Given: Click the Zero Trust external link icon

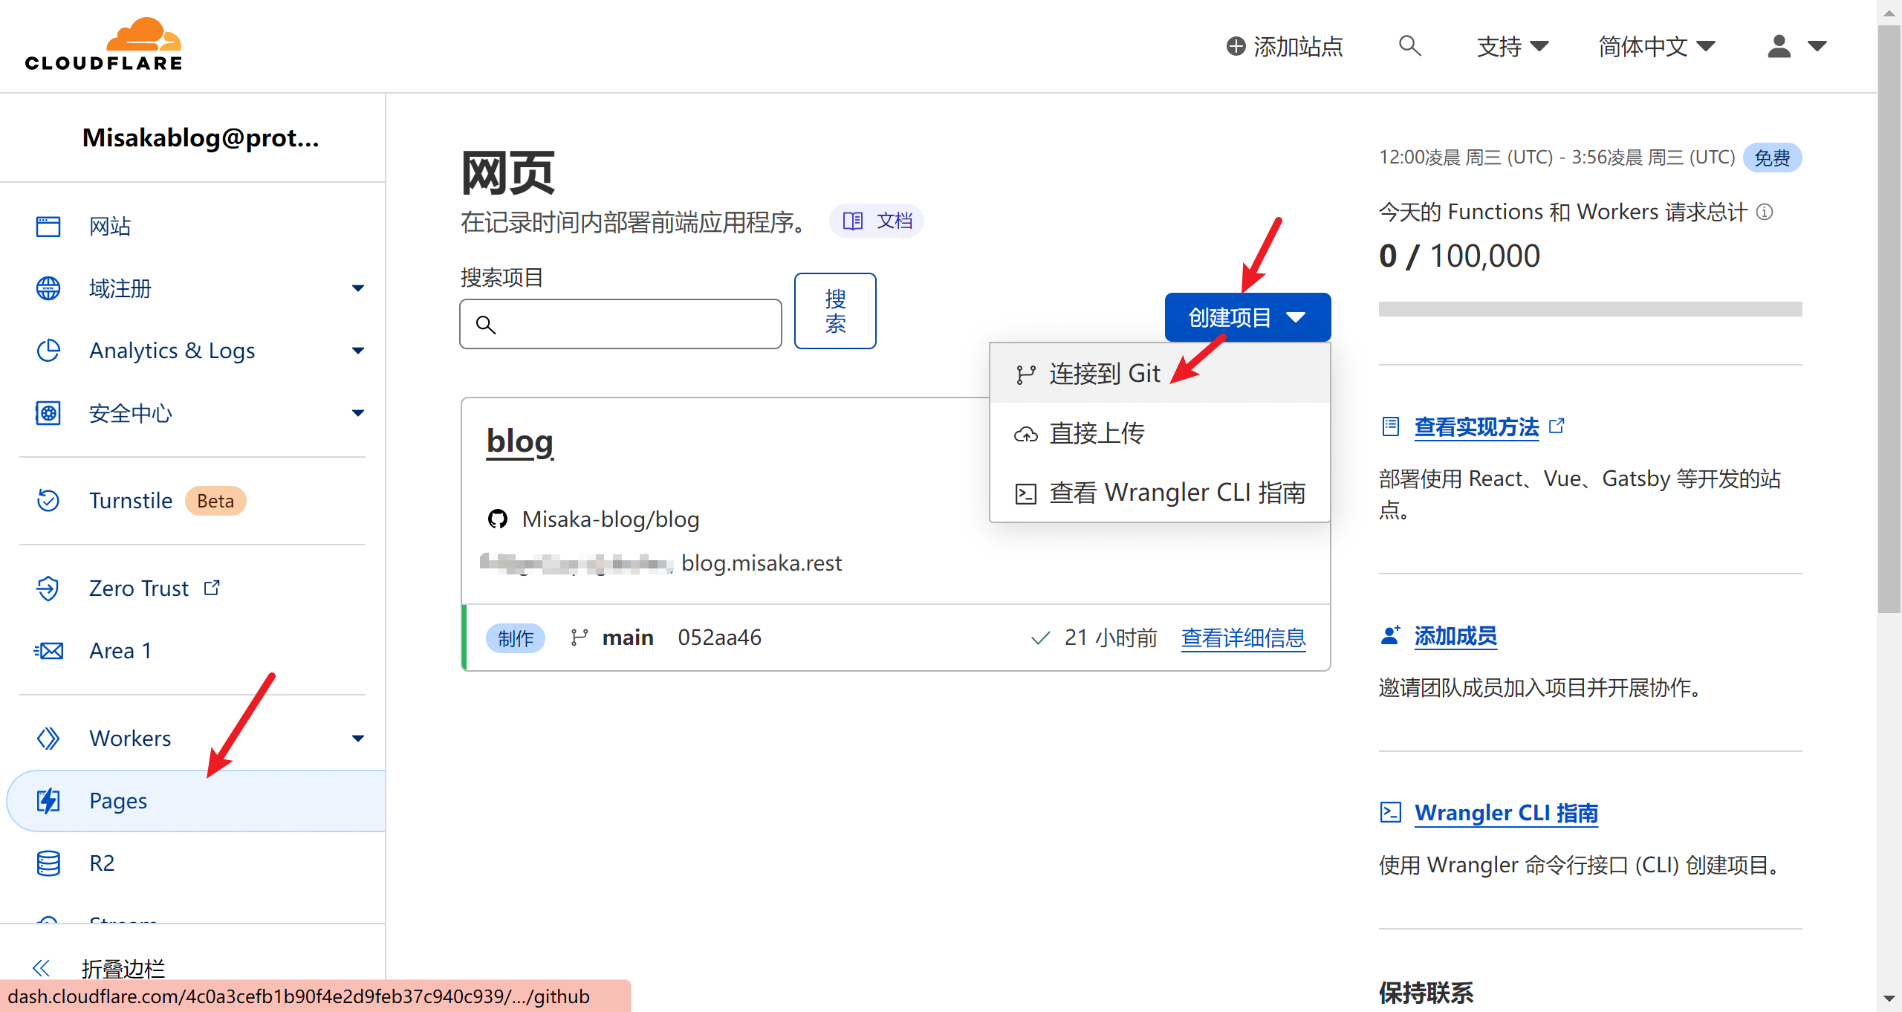Looking at the screenshot, I should [x=212, y=588].
